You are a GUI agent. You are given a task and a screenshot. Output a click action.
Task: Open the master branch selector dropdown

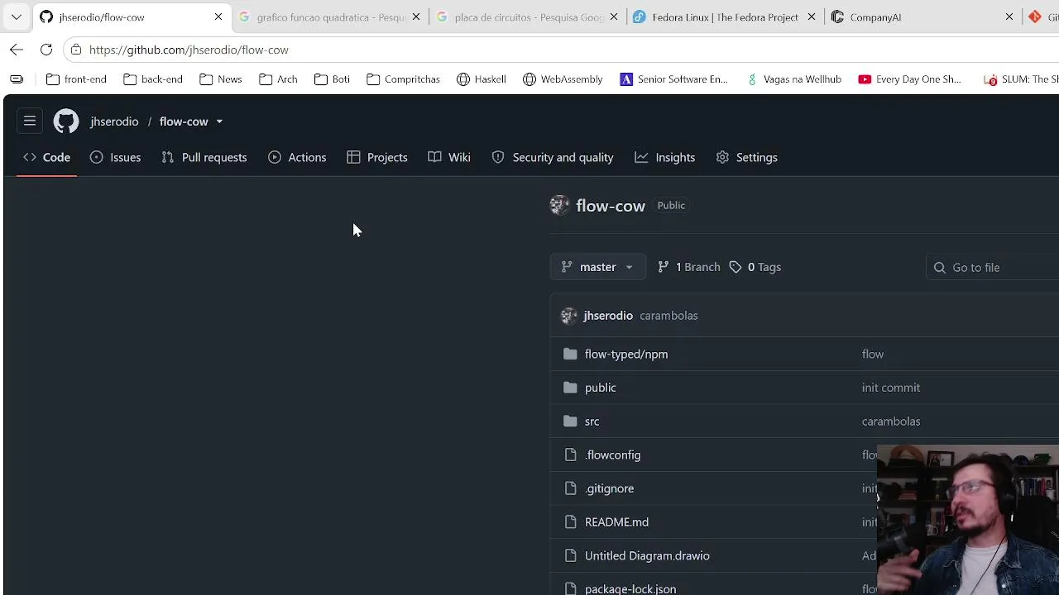coord(597,267)
